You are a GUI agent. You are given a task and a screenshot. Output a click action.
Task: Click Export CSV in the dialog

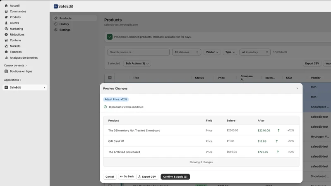(147, 177)
